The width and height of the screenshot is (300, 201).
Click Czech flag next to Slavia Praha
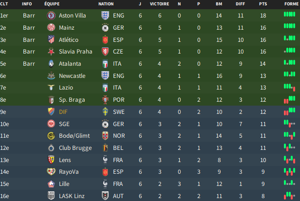(x=104, y=52)
